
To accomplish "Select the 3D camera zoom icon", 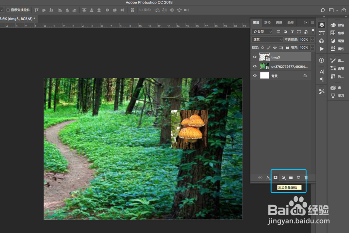I will click(186, 10).
